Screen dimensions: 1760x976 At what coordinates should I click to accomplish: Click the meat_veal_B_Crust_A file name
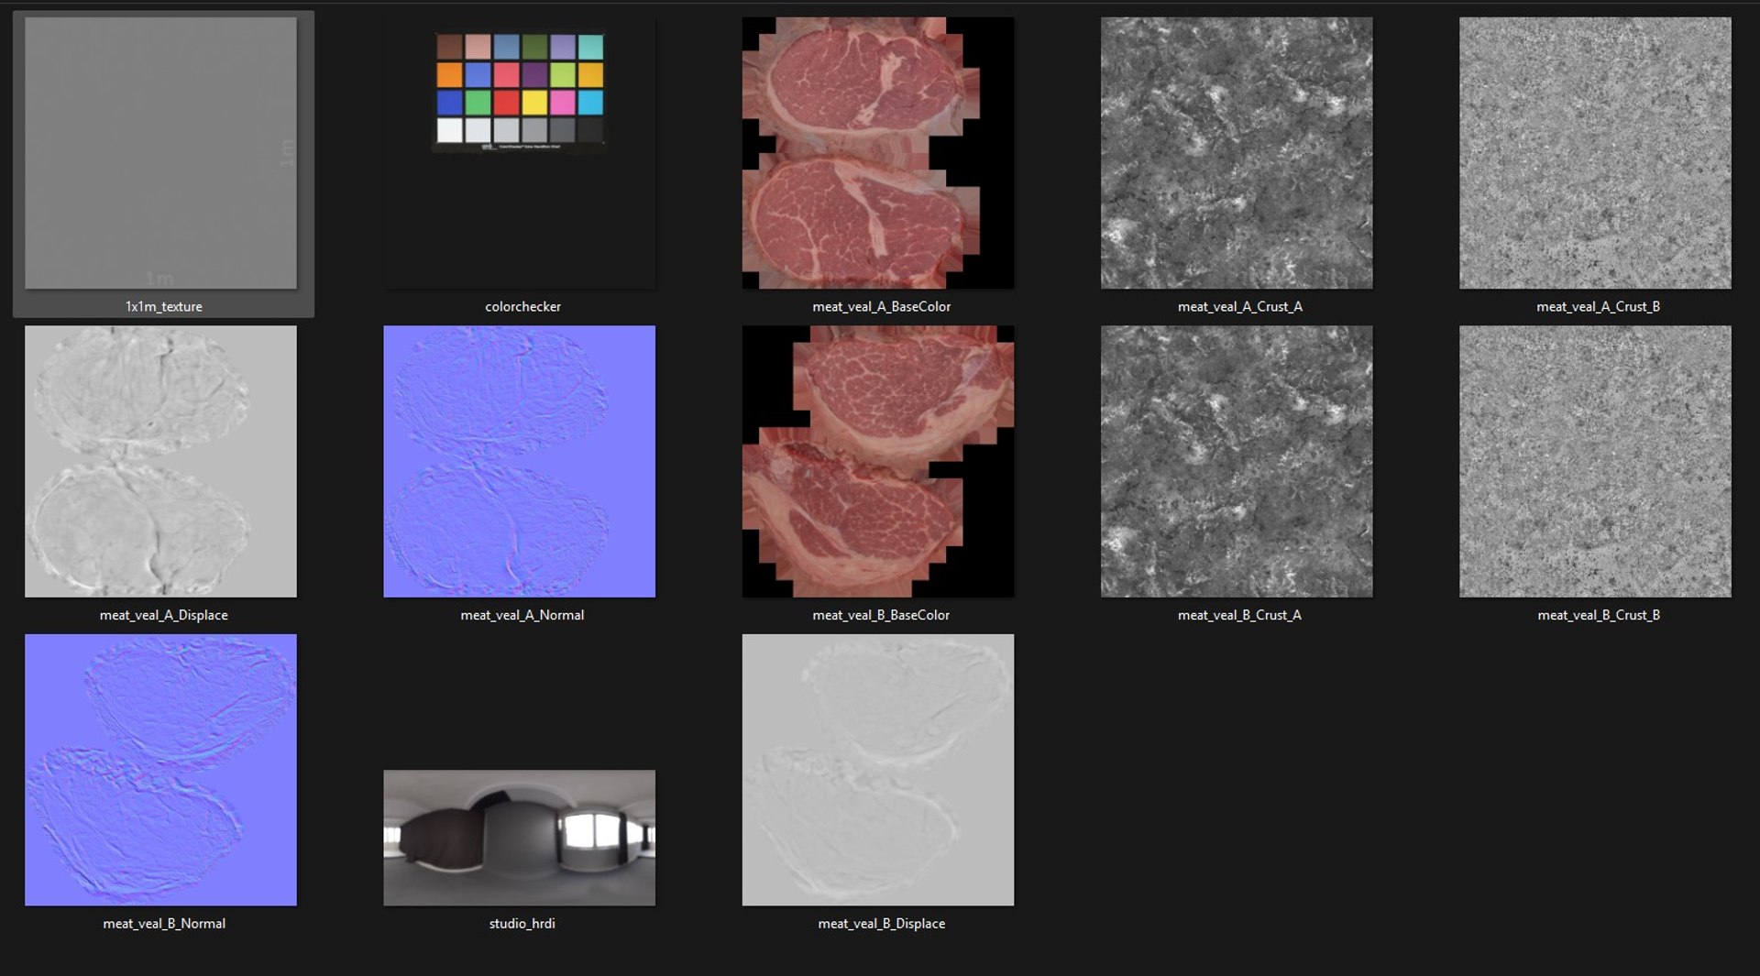[1239, 615]
